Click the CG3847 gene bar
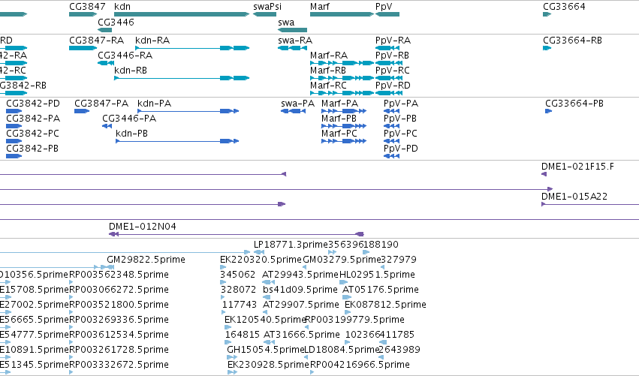Viewport: 639px width, 376px height. point(83,14)
